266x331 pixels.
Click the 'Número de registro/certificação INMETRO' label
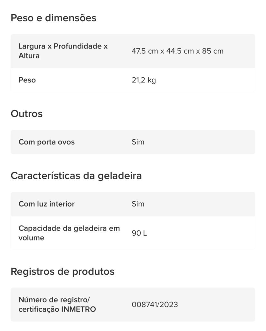point(57,304)
